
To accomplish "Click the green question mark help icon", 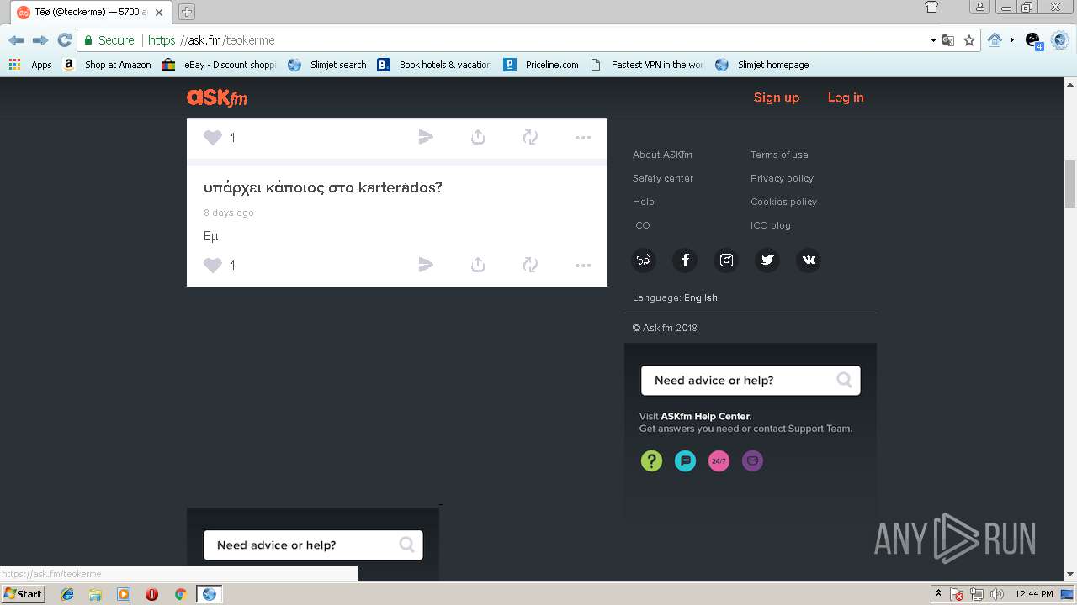I will click(x=651, y=460).
